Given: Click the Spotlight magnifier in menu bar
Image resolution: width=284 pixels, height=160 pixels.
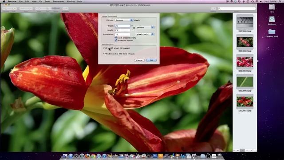Looking at the screenshot, I should coord(280,1).
